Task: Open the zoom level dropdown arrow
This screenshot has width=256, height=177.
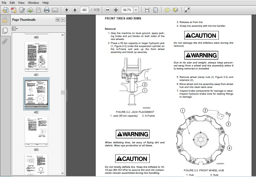Action: click(x=136, y=10)
